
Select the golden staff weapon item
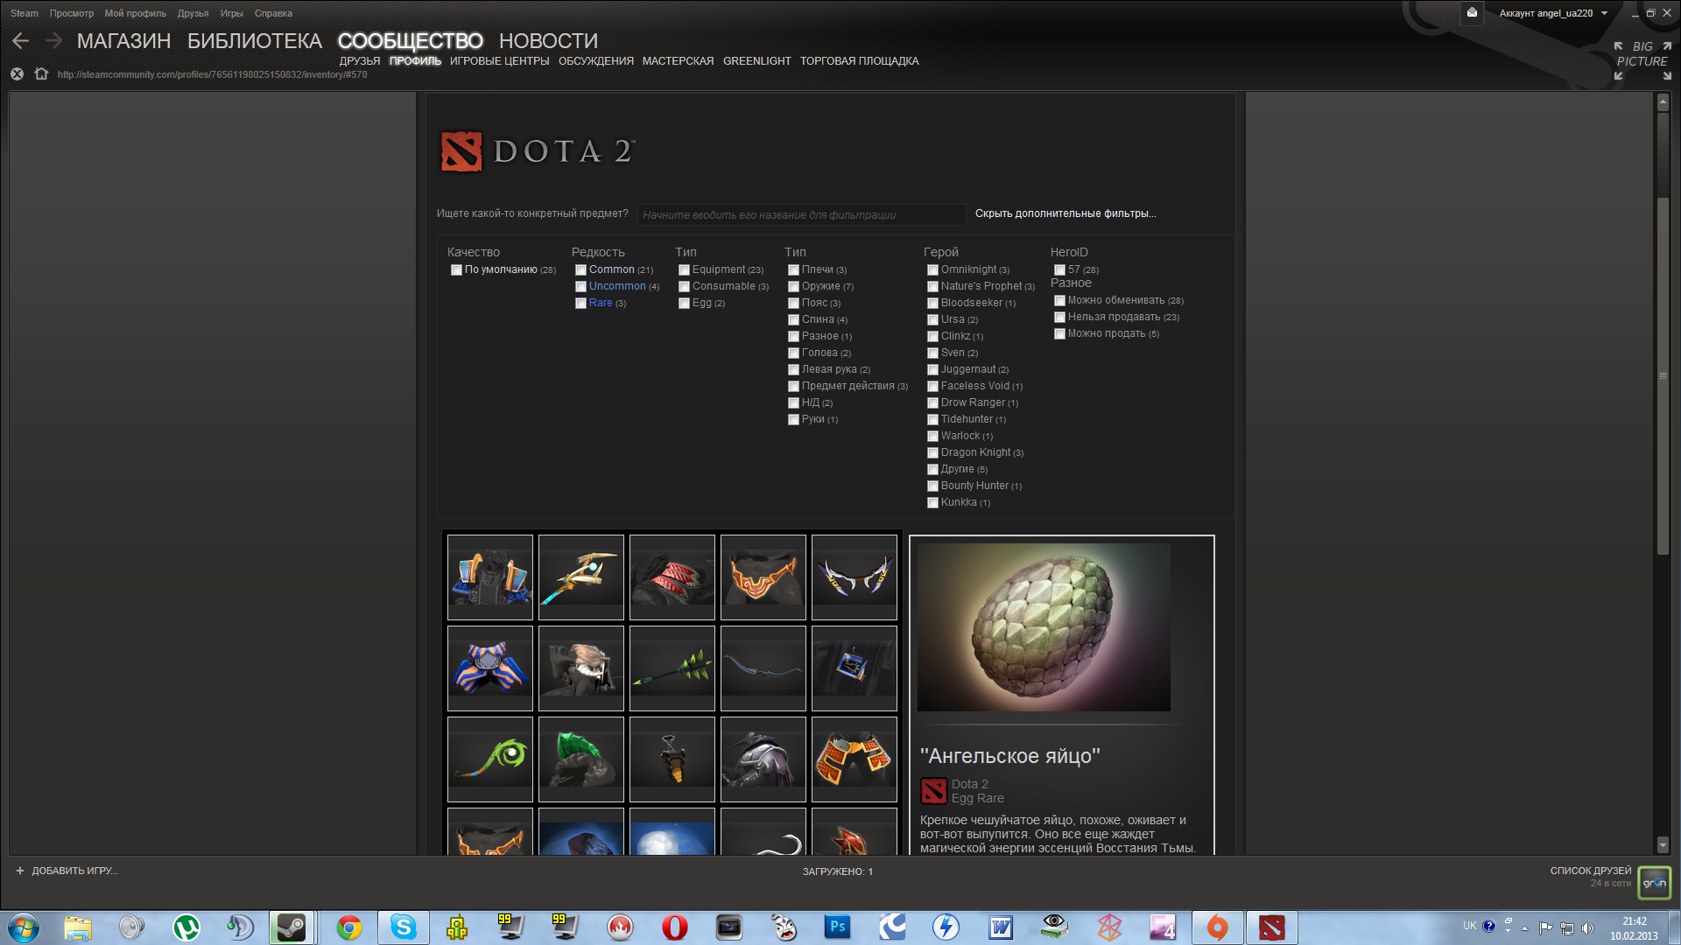(x=581, y=577)
